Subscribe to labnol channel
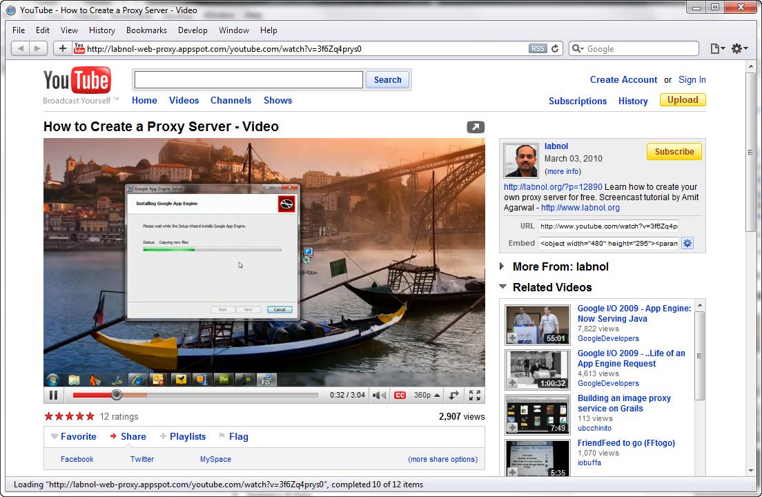This screenshot has height=497, width=762. [674, 152]
